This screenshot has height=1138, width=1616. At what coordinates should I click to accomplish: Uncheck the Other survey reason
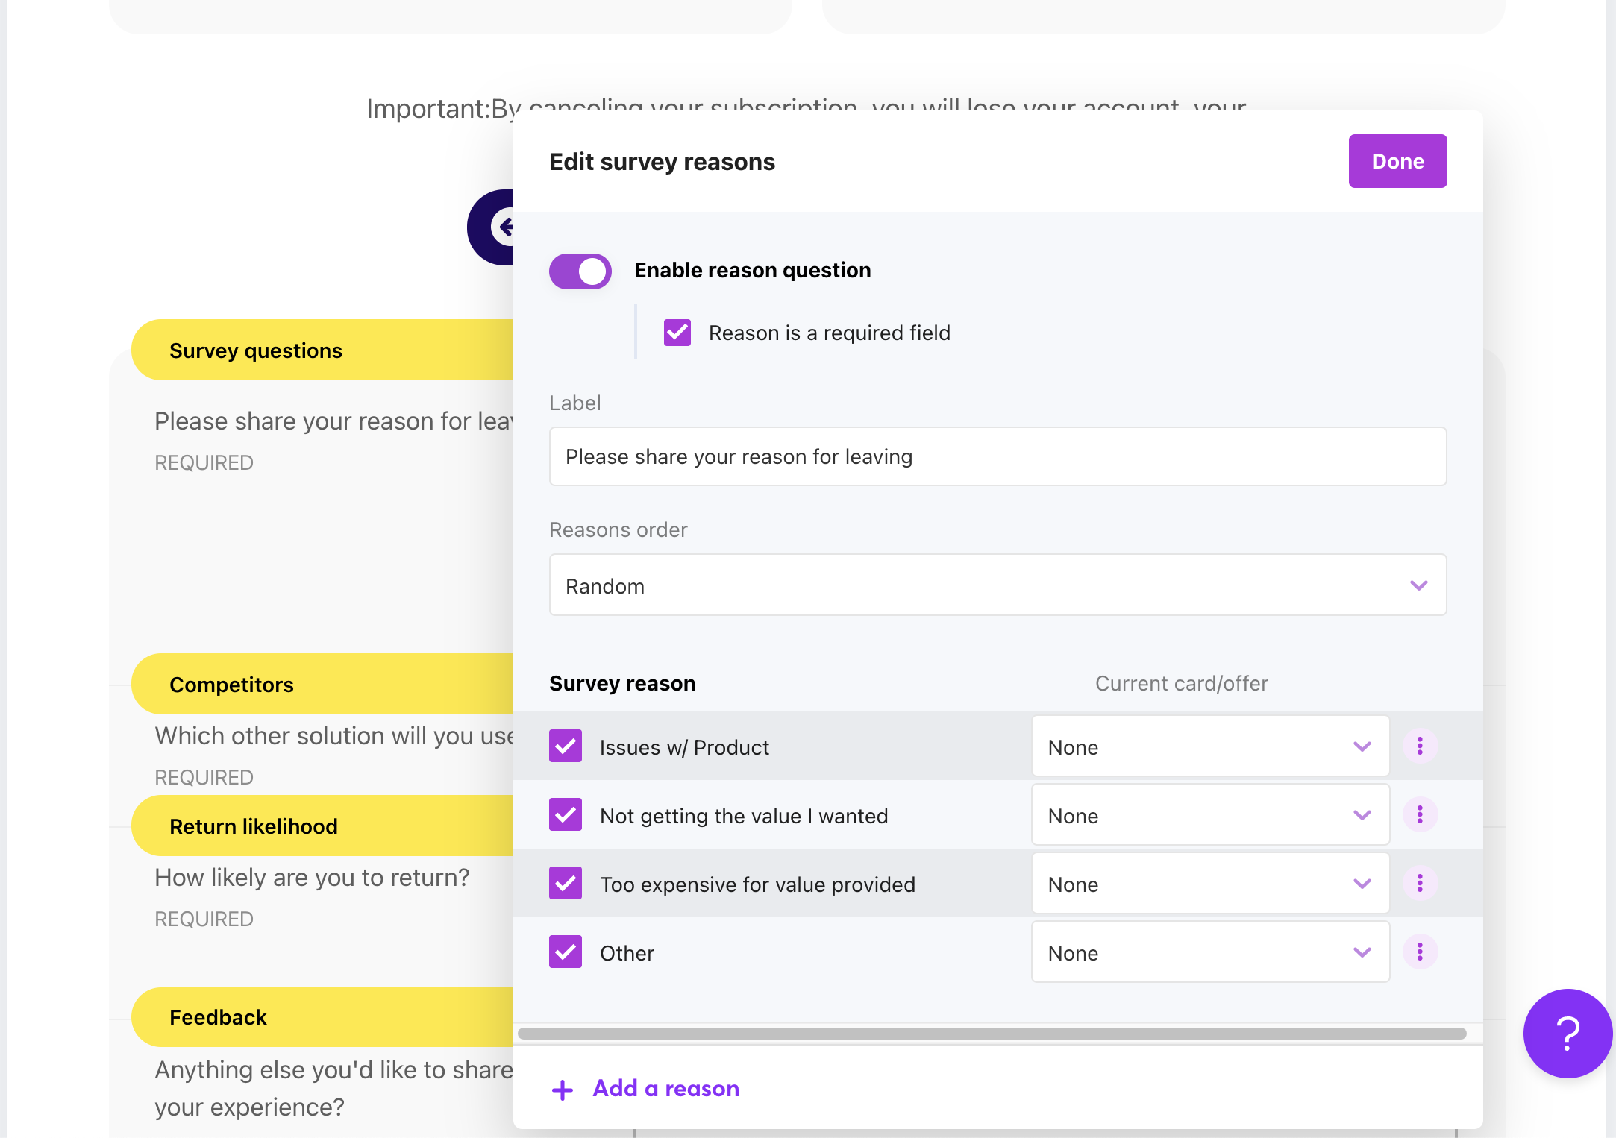click(566, 952)
